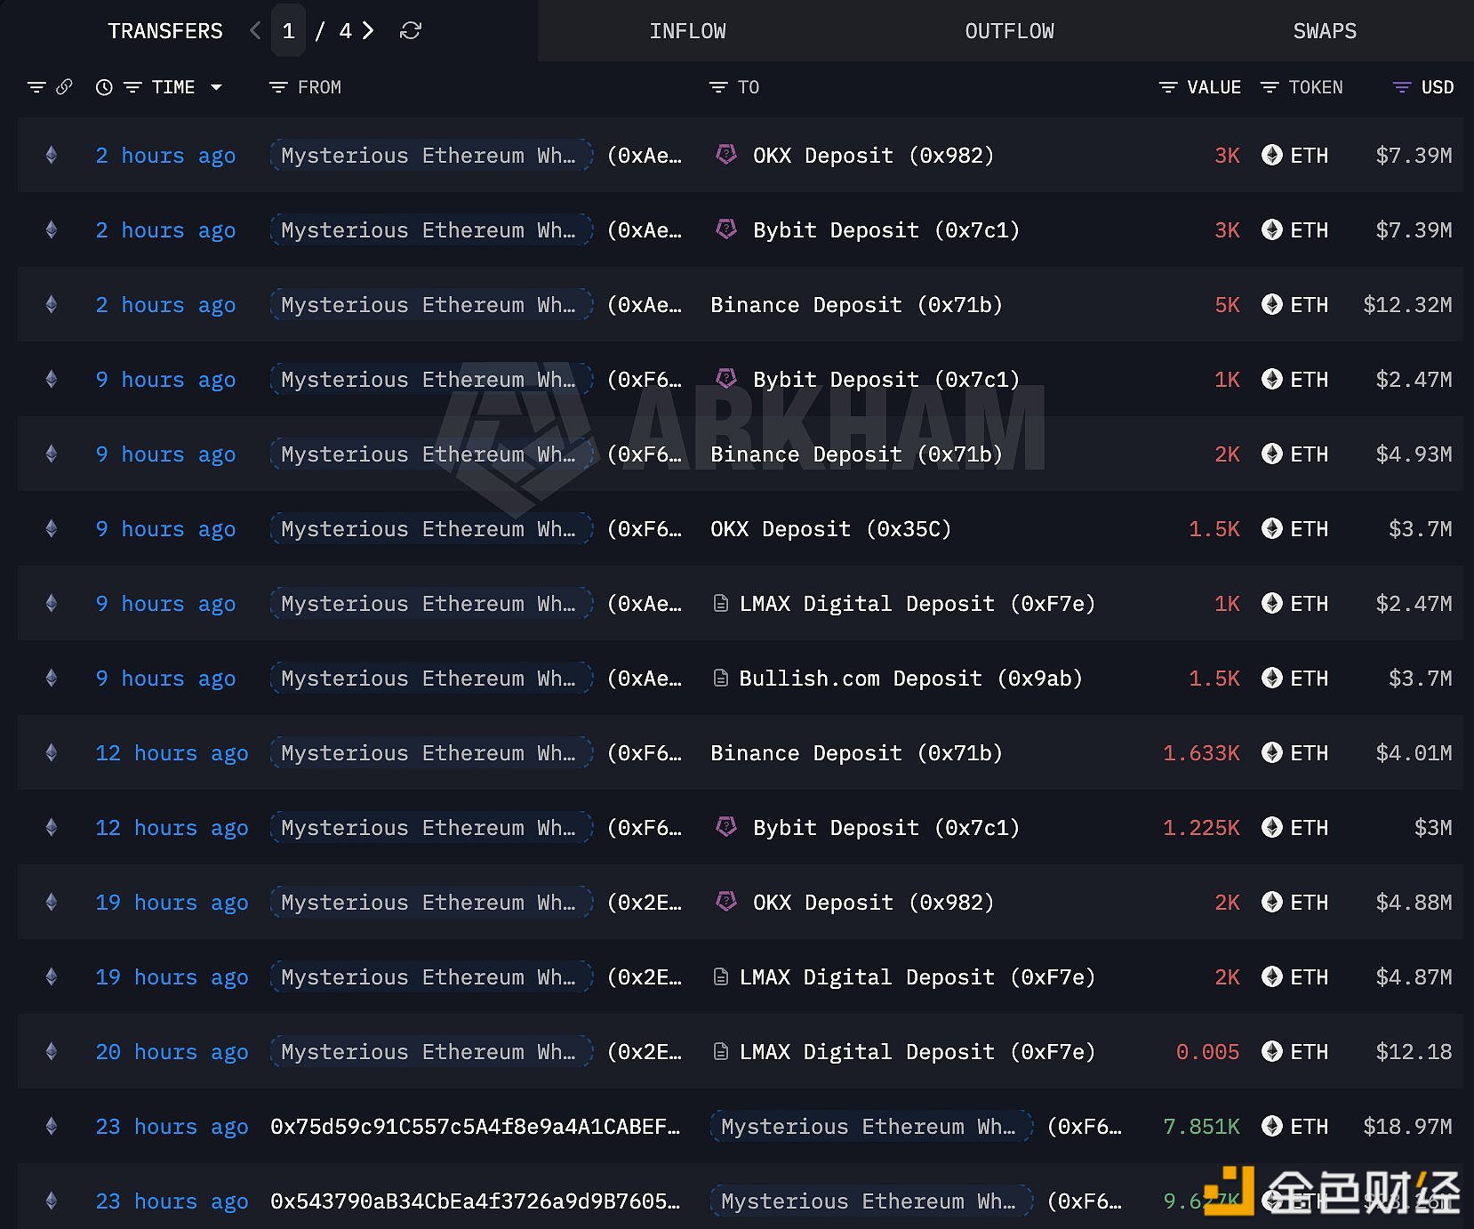Viewport: 1474px width, 1229px height.
Task: Click the USD amount "$4.88M"
Action: (x=1414, y=903)
